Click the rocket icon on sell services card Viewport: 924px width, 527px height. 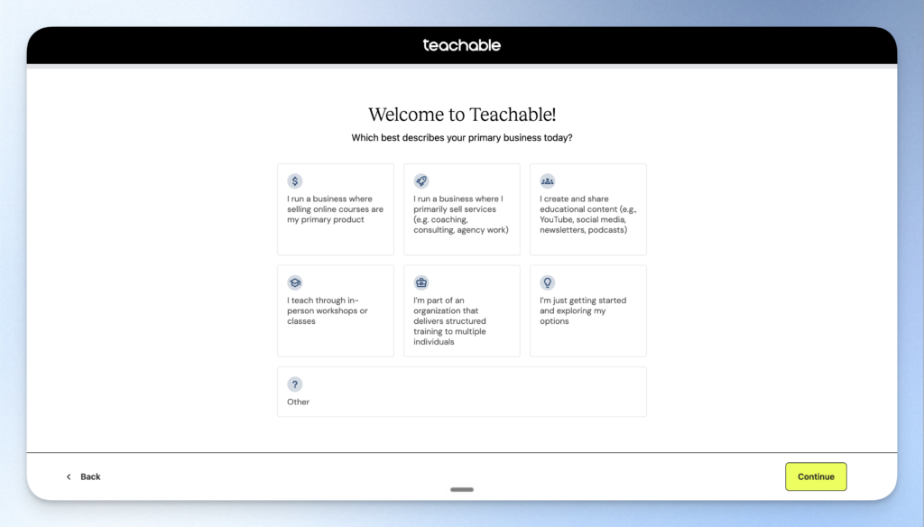point(420,181)
